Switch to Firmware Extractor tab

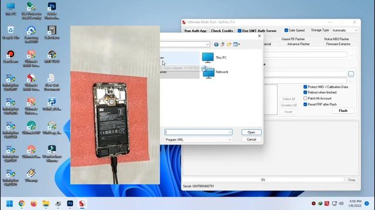pyautogui.click(x=338, y=44)
